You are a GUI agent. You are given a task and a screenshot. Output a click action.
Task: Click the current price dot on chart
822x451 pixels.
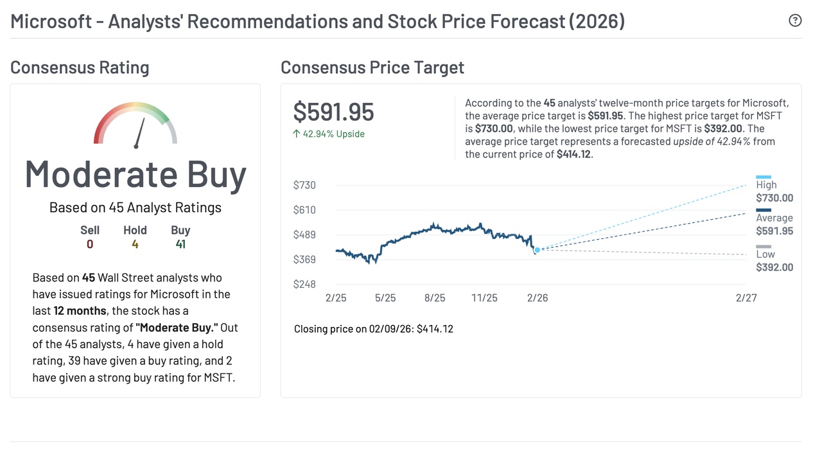pyautogui.click(x=537, y=250)
